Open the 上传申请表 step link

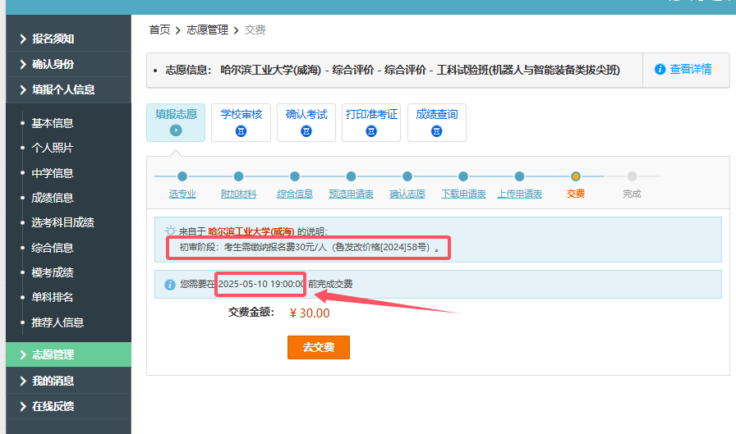[519, 194]
